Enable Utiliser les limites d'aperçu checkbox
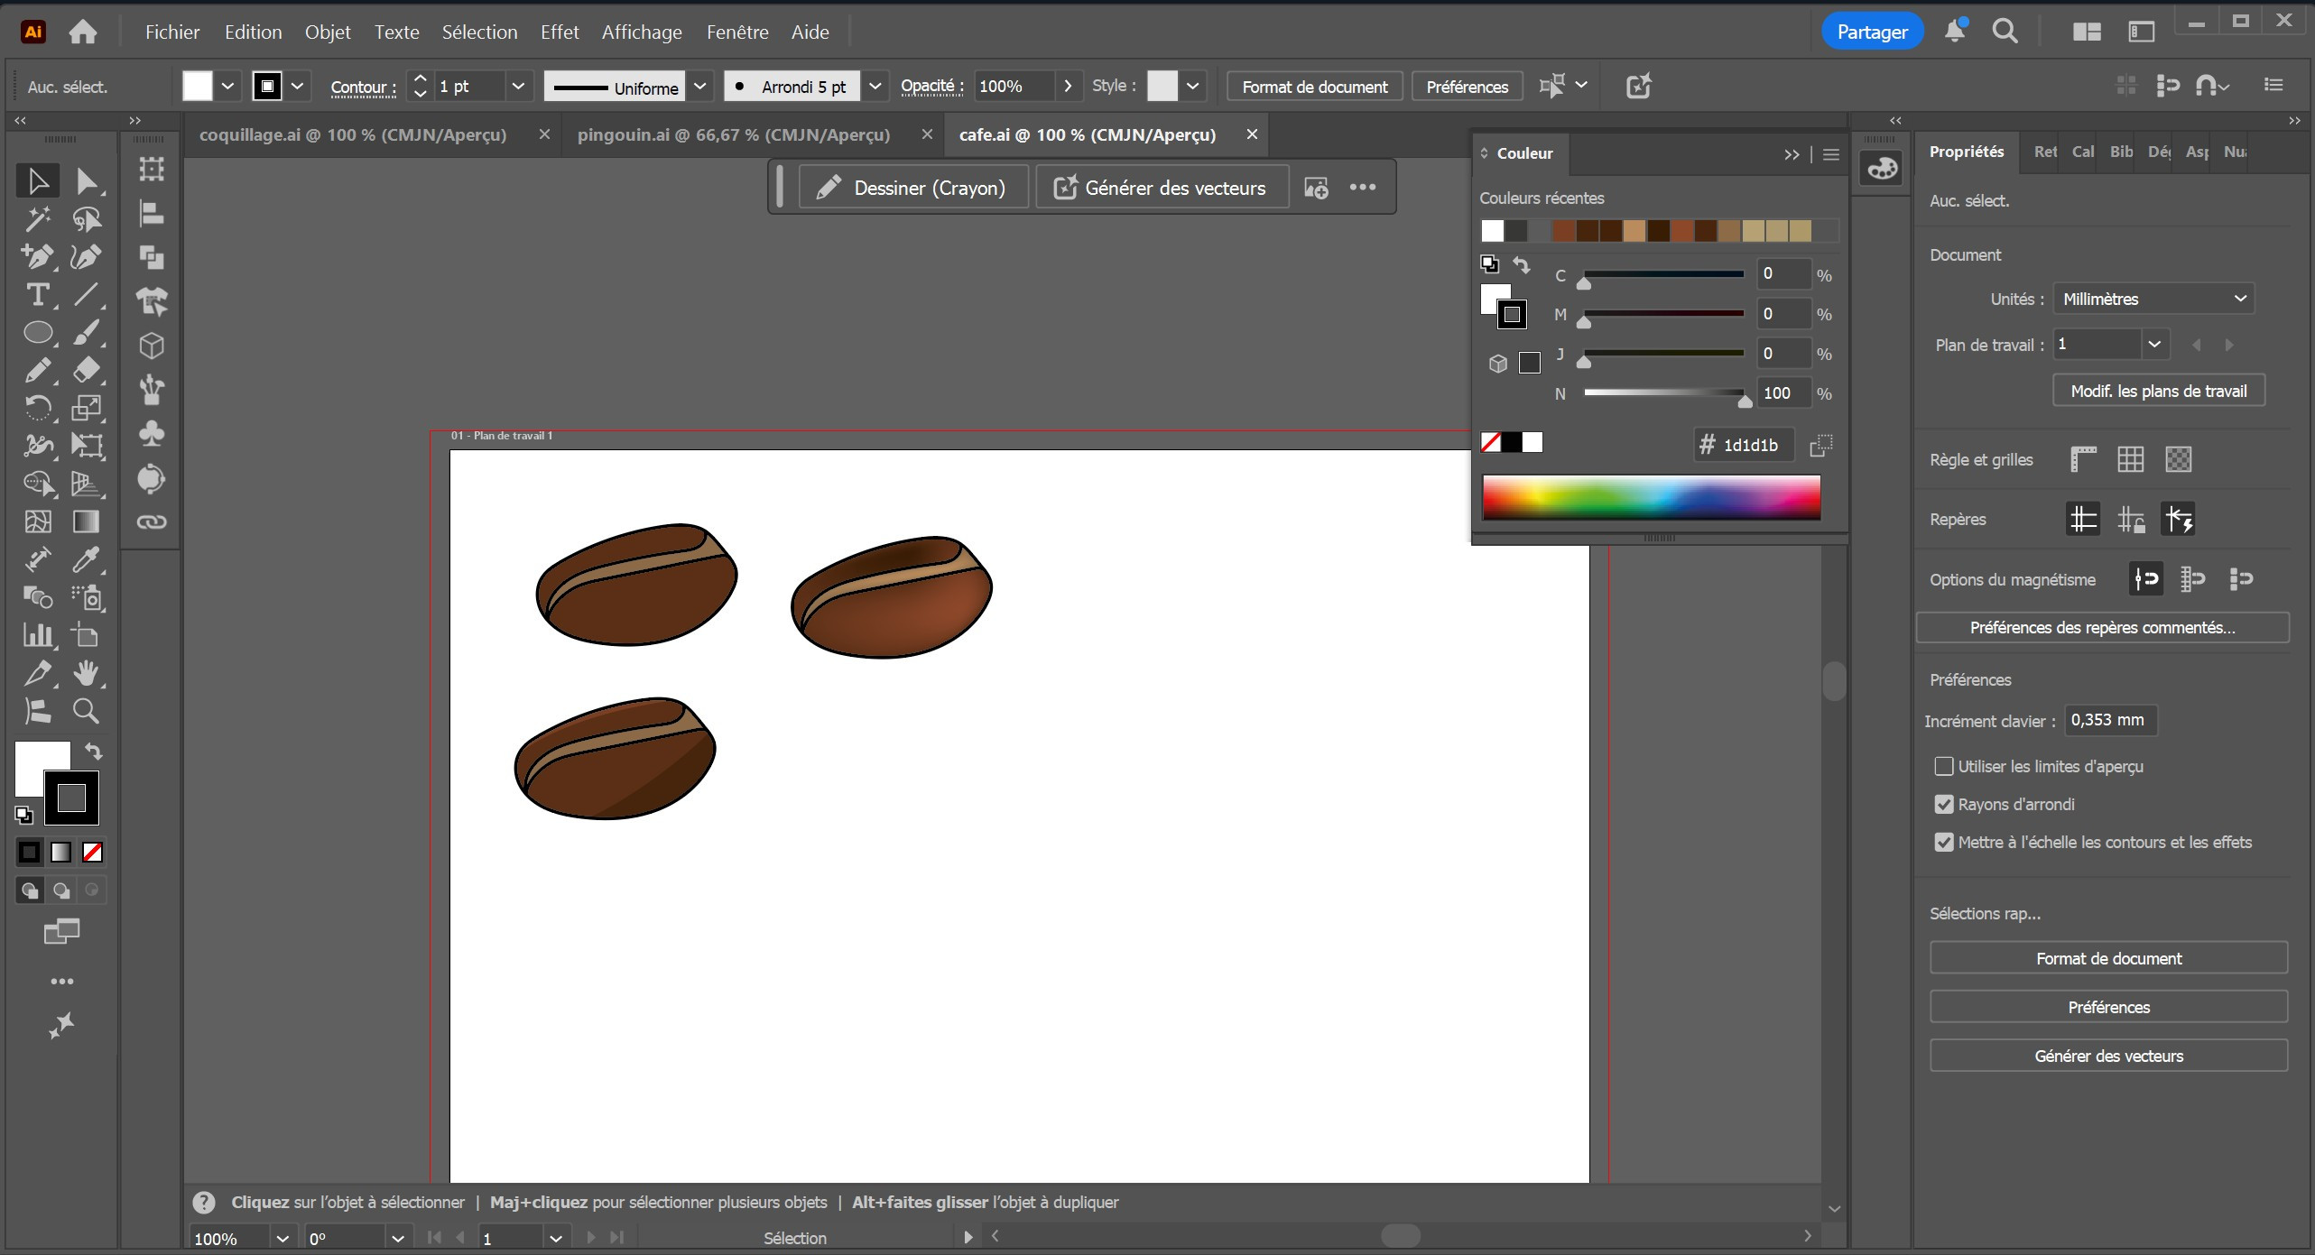Image resolution: width=2315 pixels, height=1255 pixels. tap(1944, 766)
